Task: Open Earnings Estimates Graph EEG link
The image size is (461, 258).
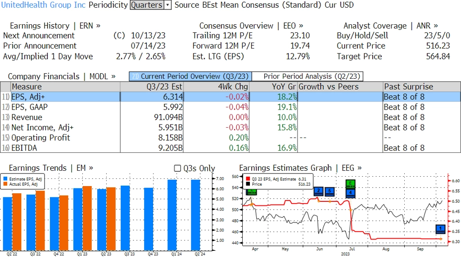Action: click(300, 168)
